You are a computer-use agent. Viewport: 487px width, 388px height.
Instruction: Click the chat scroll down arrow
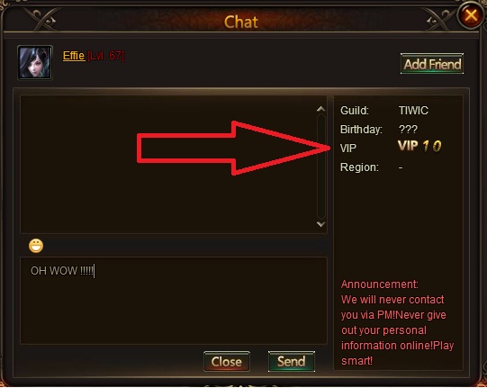320,224
